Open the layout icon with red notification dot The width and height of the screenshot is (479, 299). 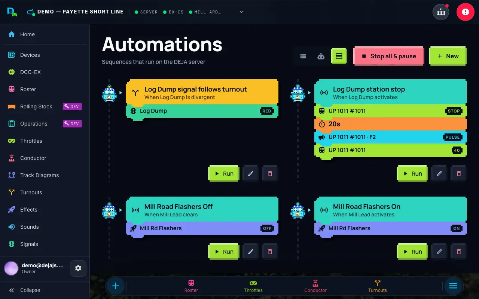pos(441,12)
